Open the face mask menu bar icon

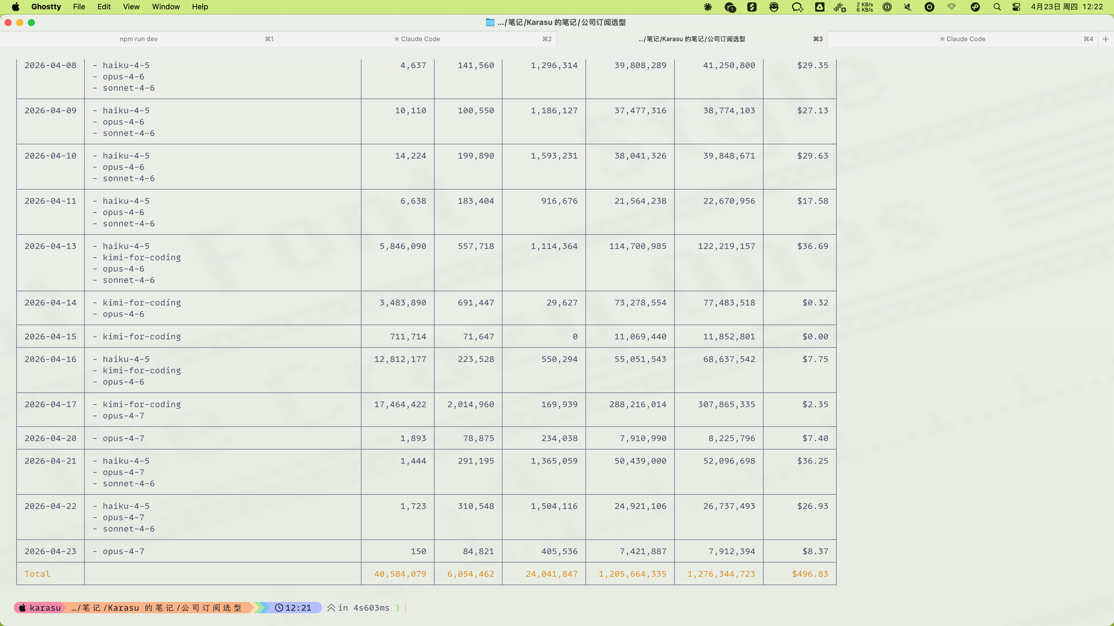pyautogui.click(x=774, y=7)
